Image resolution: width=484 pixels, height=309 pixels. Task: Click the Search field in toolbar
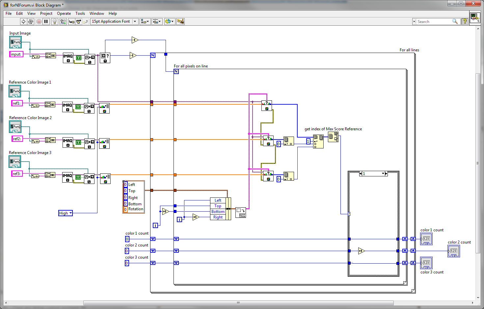435,21
